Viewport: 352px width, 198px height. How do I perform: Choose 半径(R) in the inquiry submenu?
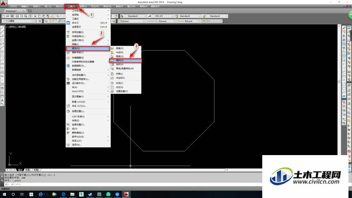[126, 52]
